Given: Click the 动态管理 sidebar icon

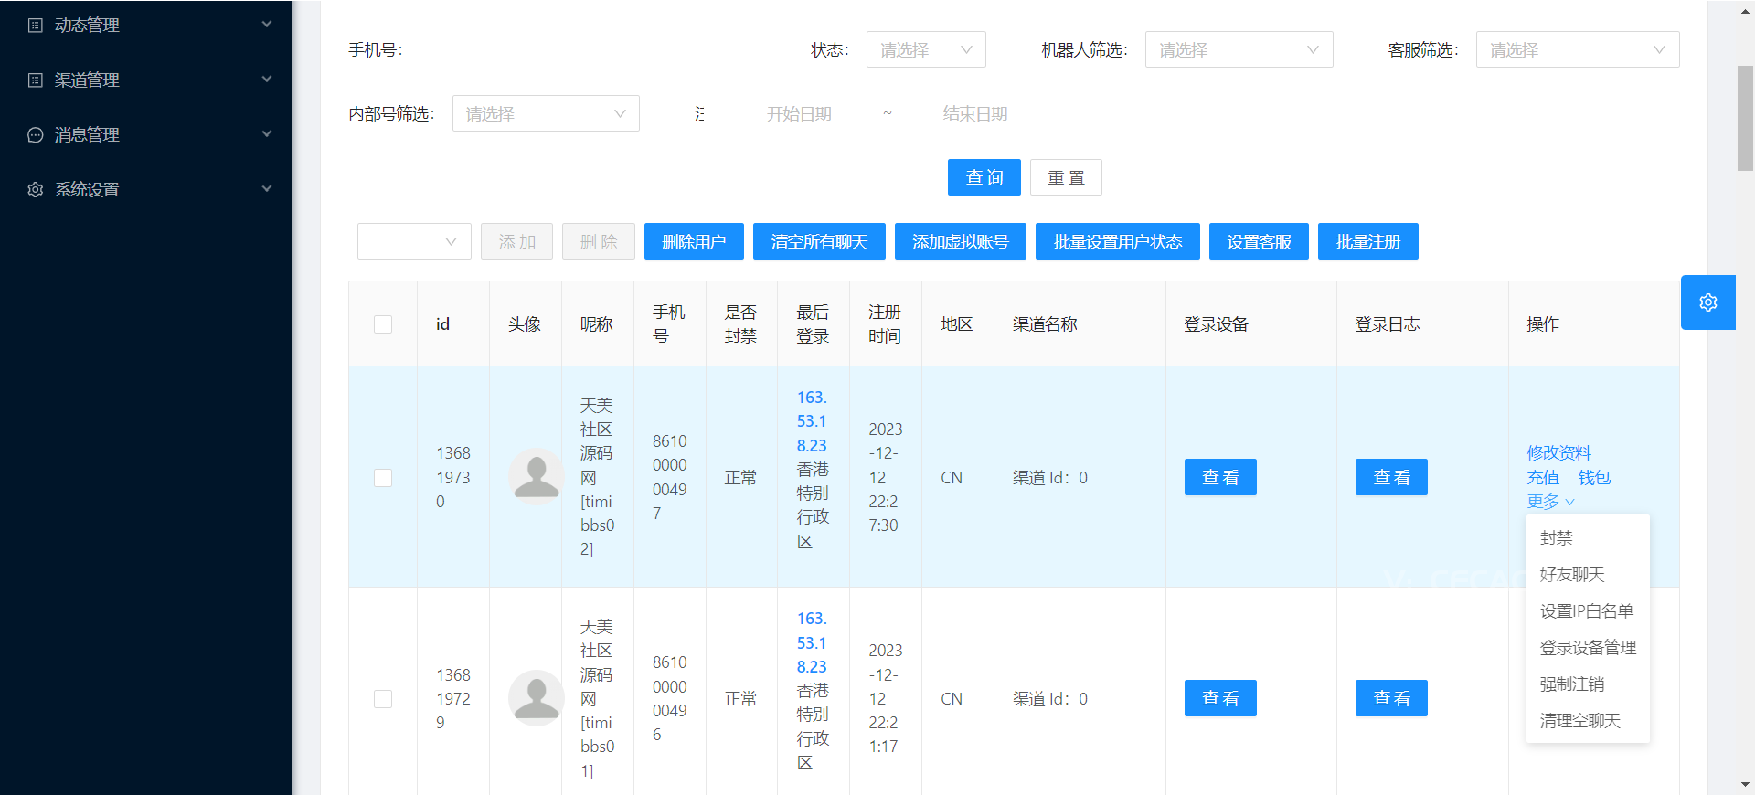Looking at the screenshot, I should (x=36, y=26).
